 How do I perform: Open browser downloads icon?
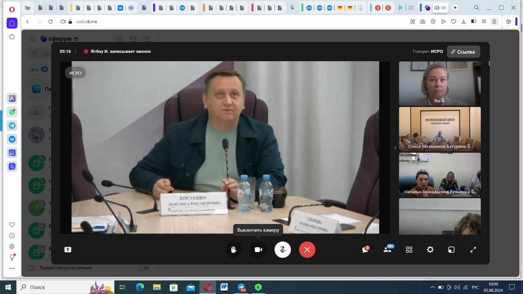[x=464, y=22]
